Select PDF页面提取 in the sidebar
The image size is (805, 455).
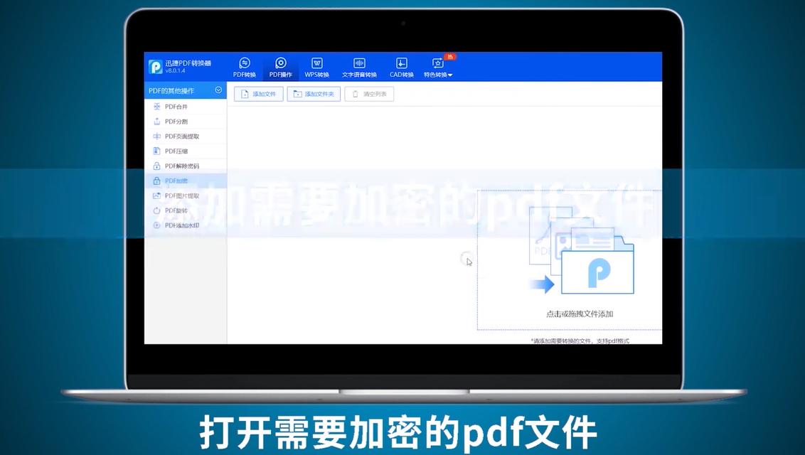point(186,136)
